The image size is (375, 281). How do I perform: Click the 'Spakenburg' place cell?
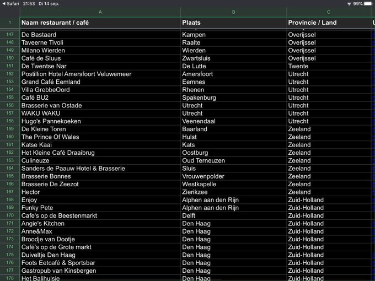(233, 98)
